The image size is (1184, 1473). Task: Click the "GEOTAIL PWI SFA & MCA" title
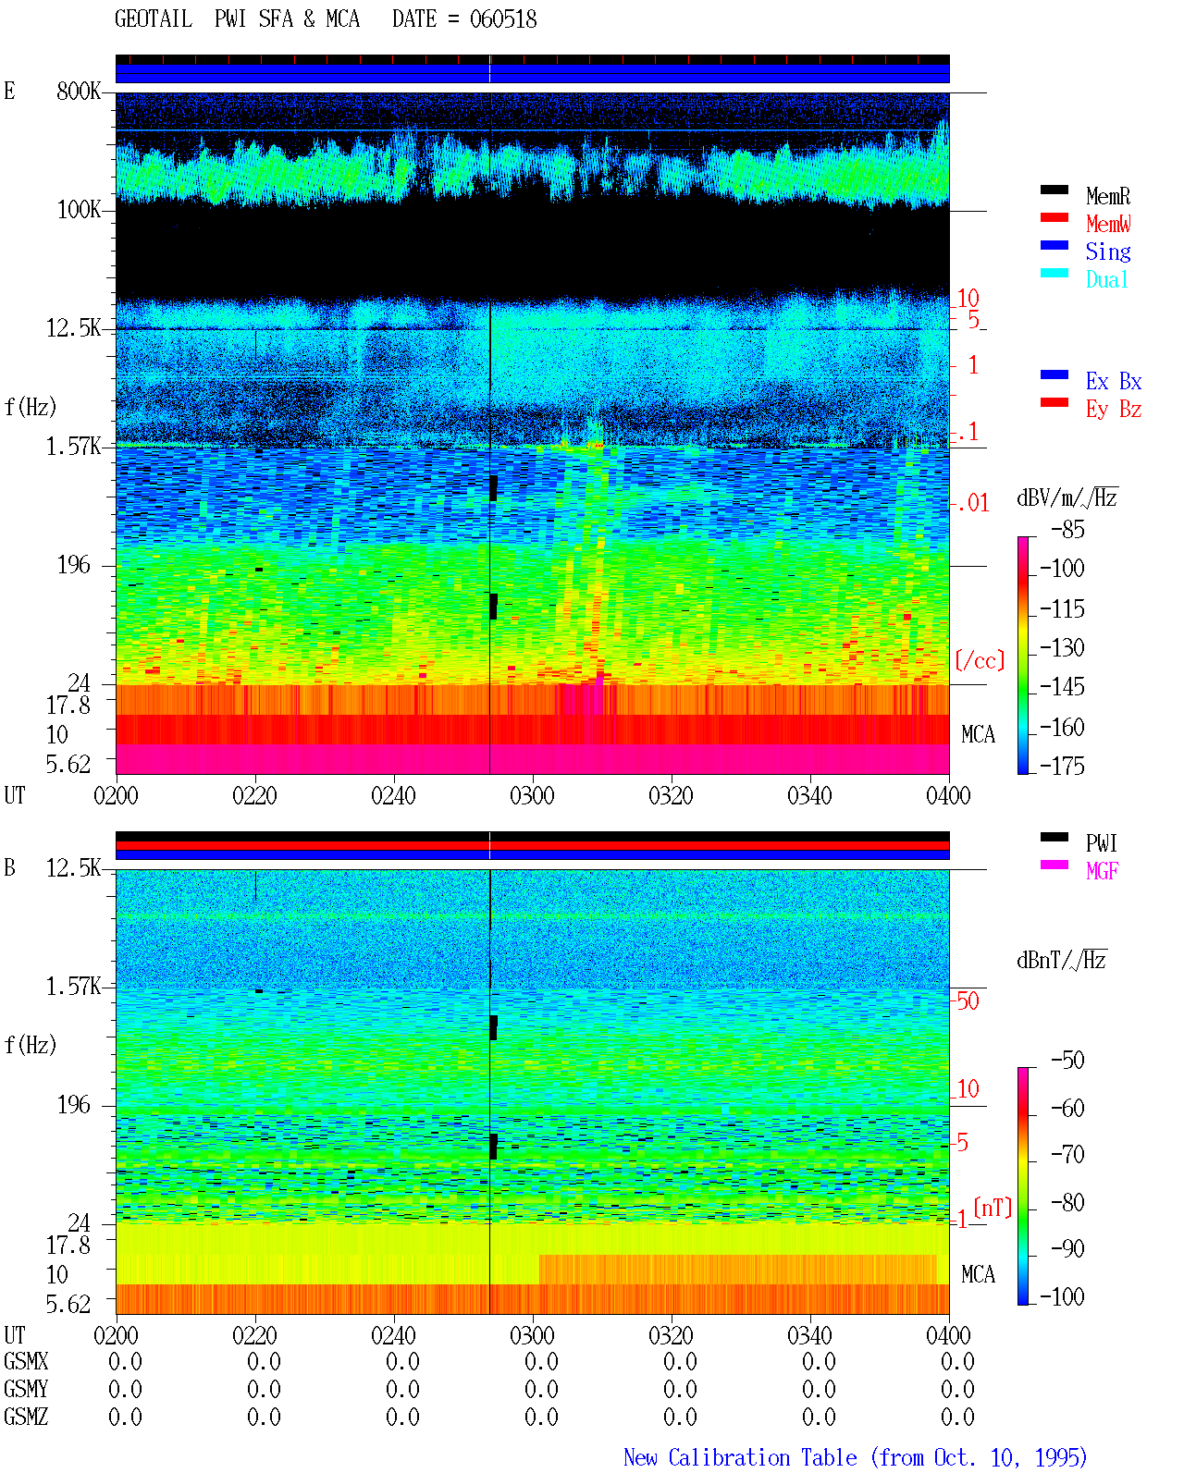[237, 18]
